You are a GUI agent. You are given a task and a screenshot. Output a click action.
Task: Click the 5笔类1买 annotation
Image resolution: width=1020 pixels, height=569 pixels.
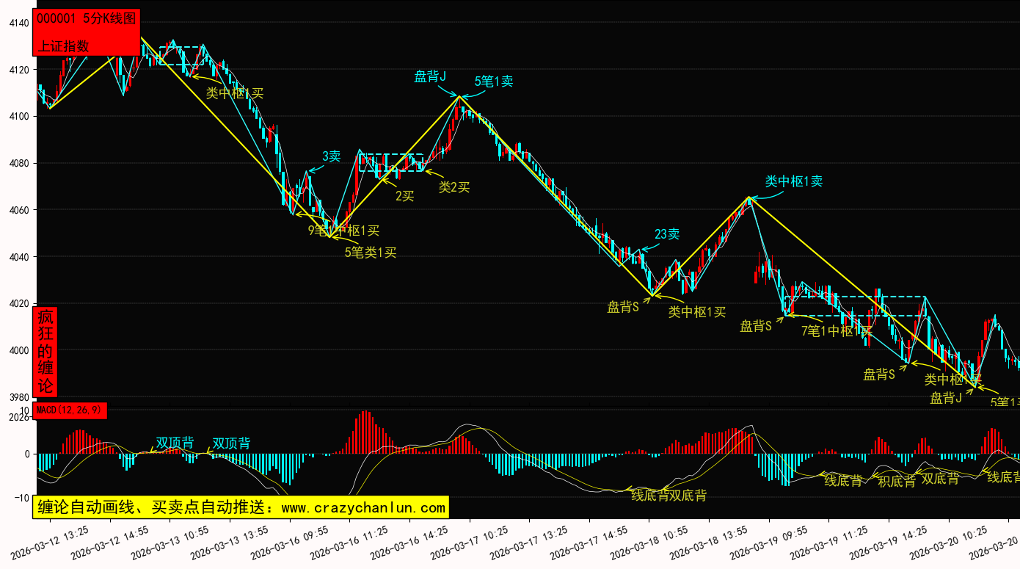[370, 253]
